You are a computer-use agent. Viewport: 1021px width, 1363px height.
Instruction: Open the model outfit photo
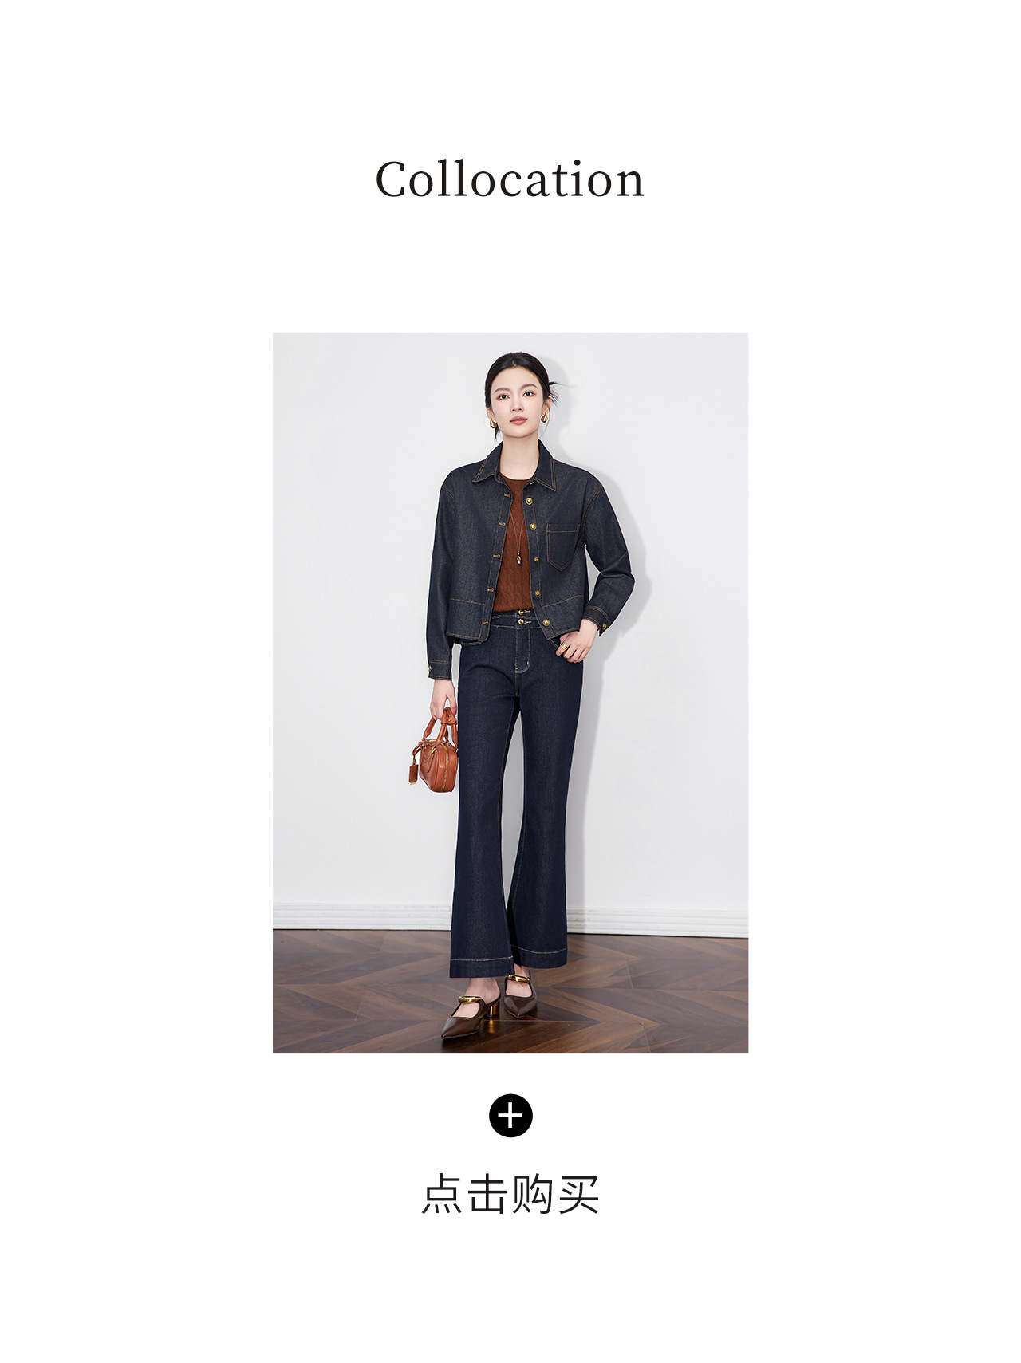[x=510, y=692]
